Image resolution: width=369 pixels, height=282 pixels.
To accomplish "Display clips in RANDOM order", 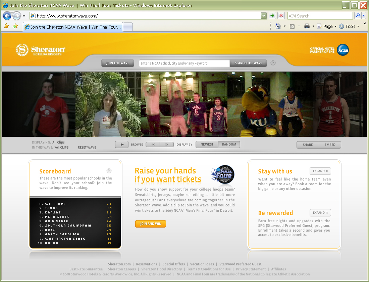I will (229, 145).
